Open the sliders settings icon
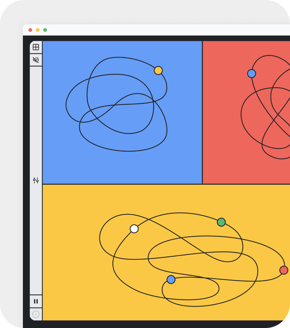 (x=36, y=180)
